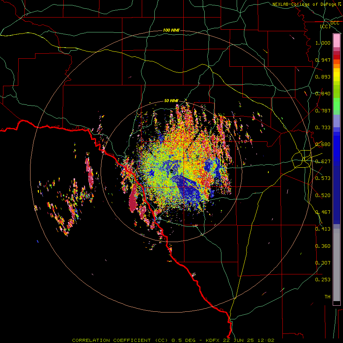Click the [CC] unit label above the scale
This screenshot has height=343, width=343.
coord(325,27)
